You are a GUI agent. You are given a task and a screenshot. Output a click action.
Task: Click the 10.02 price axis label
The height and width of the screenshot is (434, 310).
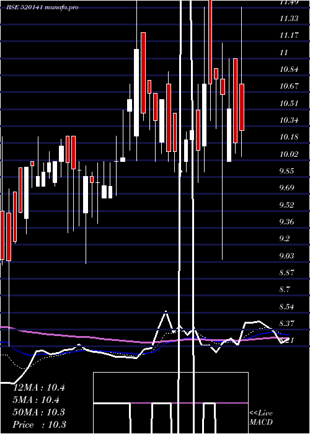pyautogui.click(x=289, y=154)
